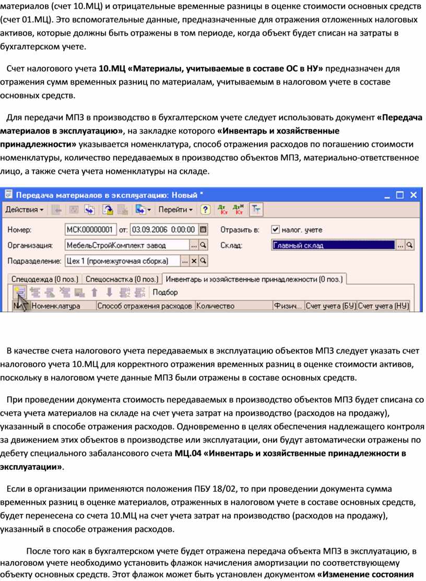The image size is (426, 581).
Task: Click the Счет учета (НУ) column header
Action: (383, 306)
